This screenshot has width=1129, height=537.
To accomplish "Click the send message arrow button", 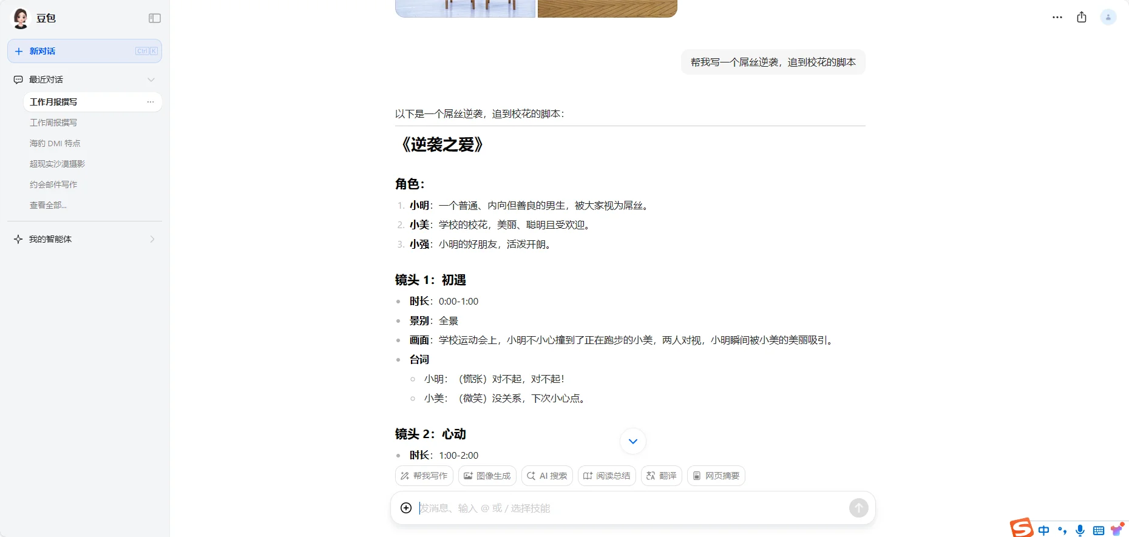I will (859, 508).
